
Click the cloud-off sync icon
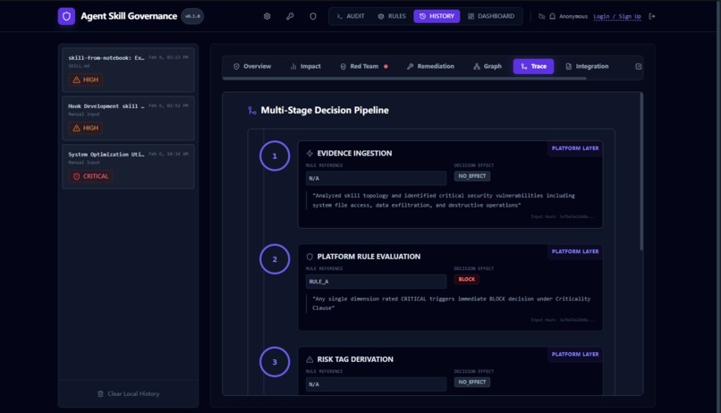[x=542, y=17]
